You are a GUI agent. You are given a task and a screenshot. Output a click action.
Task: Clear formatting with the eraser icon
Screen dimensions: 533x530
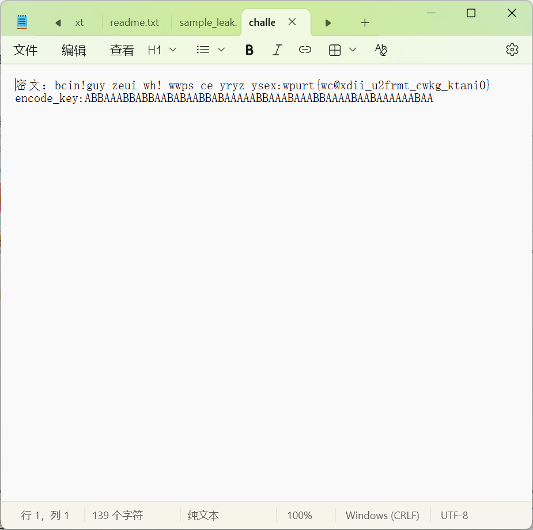pos(381,50)
